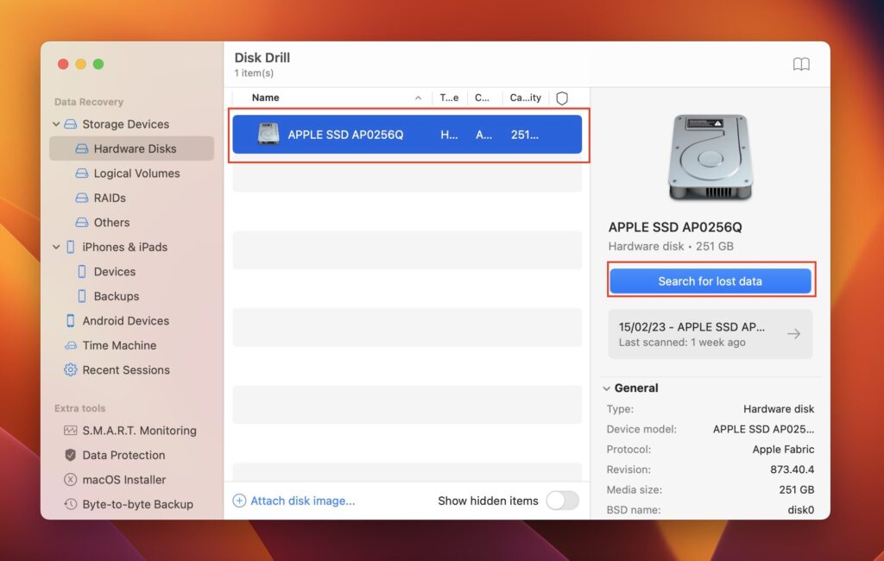
Task: Click the disk0 BSD name value
Action: [800, 510]
